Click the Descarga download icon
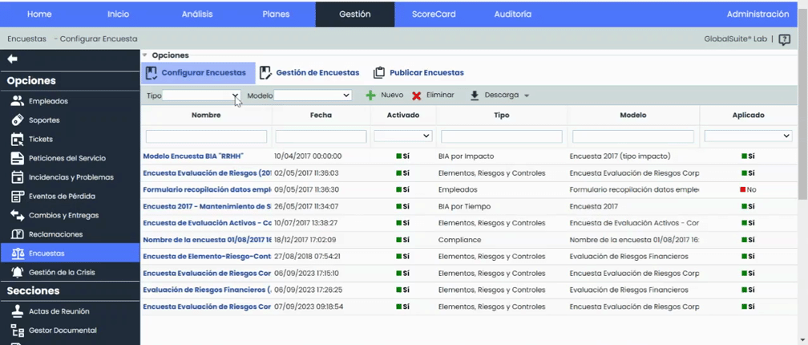The image size is (808, 345). click(475, 95)
